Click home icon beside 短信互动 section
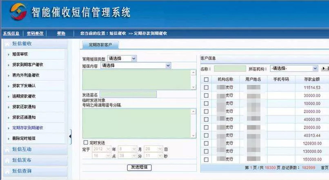Viewport: 329px width, 180px height. coord(7,149)
